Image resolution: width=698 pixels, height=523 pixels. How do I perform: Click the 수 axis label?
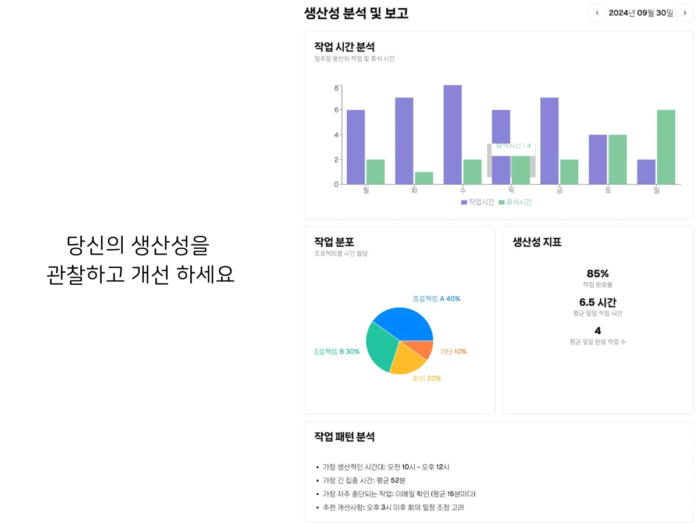(463, 190)
